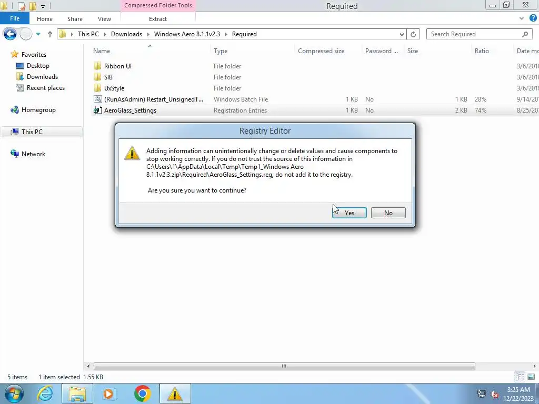Launch Internet Explorer from taskbar

45,393
